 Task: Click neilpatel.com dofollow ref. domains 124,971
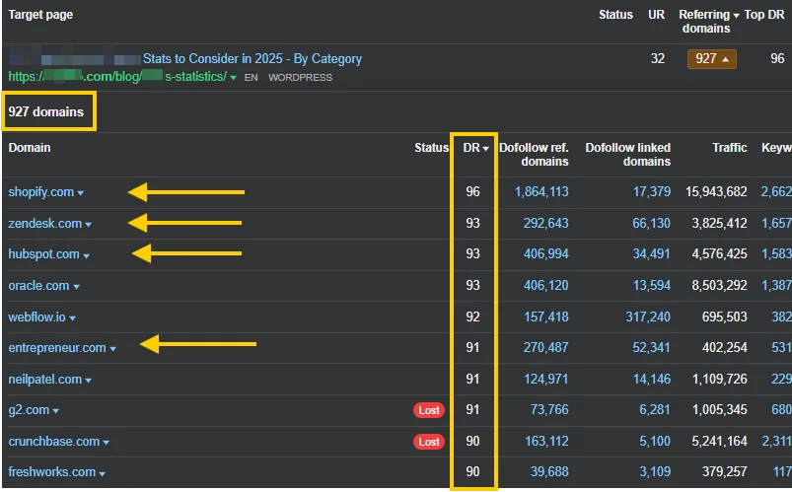(546, 379)
